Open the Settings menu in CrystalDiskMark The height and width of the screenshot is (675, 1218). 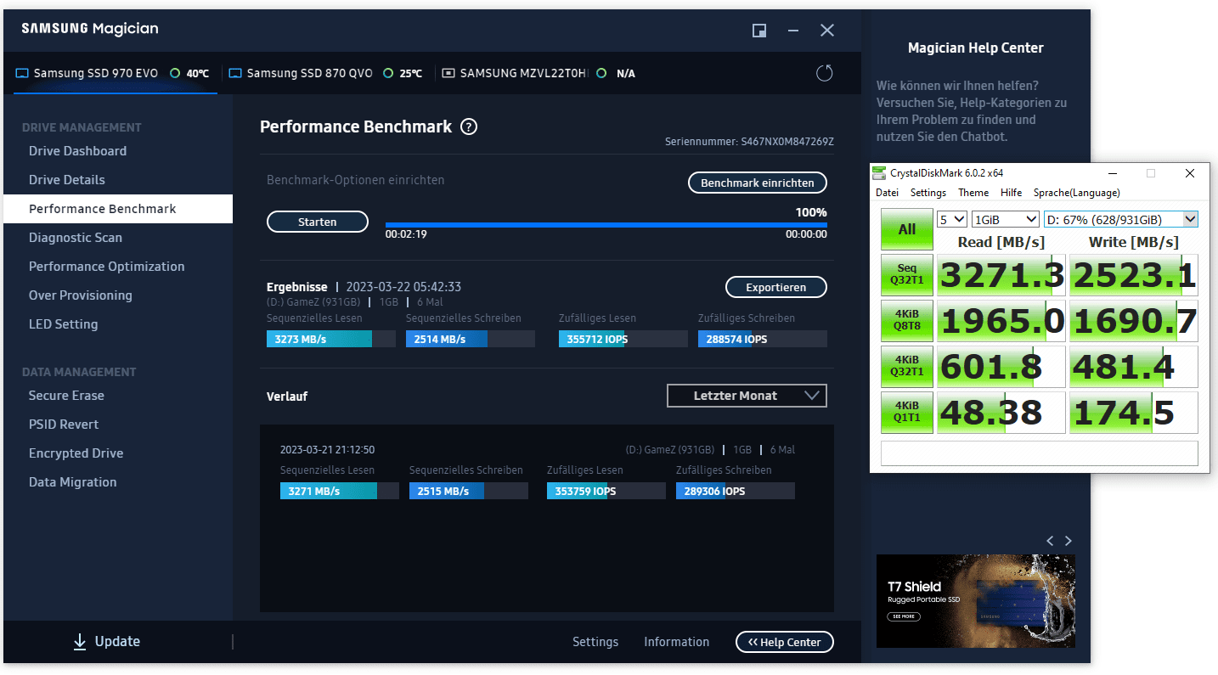point(928,193)
